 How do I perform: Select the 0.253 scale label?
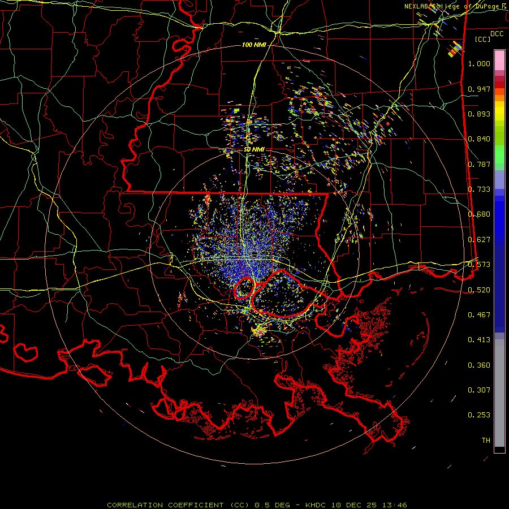(479, 415)
